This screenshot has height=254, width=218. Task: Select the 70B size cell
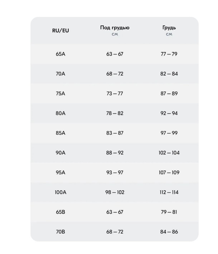(60, 232)
